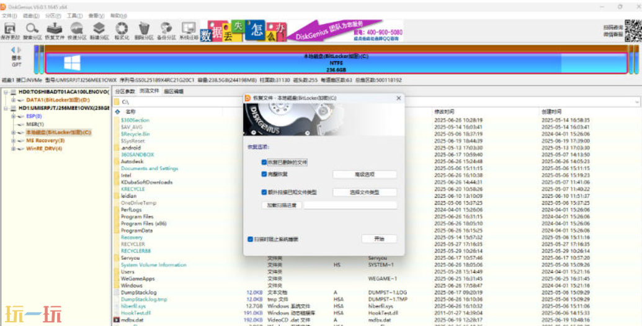Select the KDubaSoftDownloads folder row
The image size is (642, 326).
tap(146, 182)
